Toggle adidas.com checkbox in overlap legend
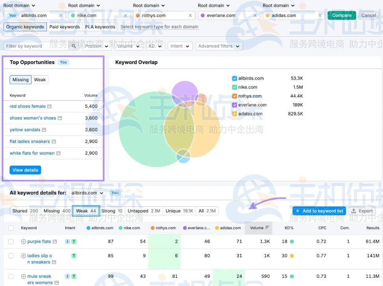The width and height of the screenshot is (383, 286). pos(234,114)
